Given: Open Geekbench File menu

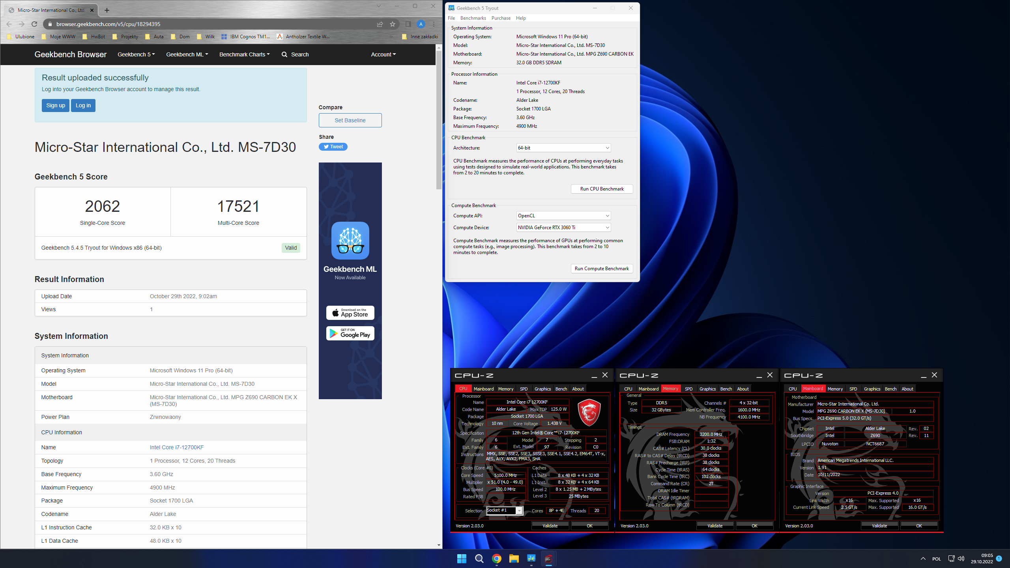Looking at the screenshot, I should pyautogui.click(x=451, y=18).
